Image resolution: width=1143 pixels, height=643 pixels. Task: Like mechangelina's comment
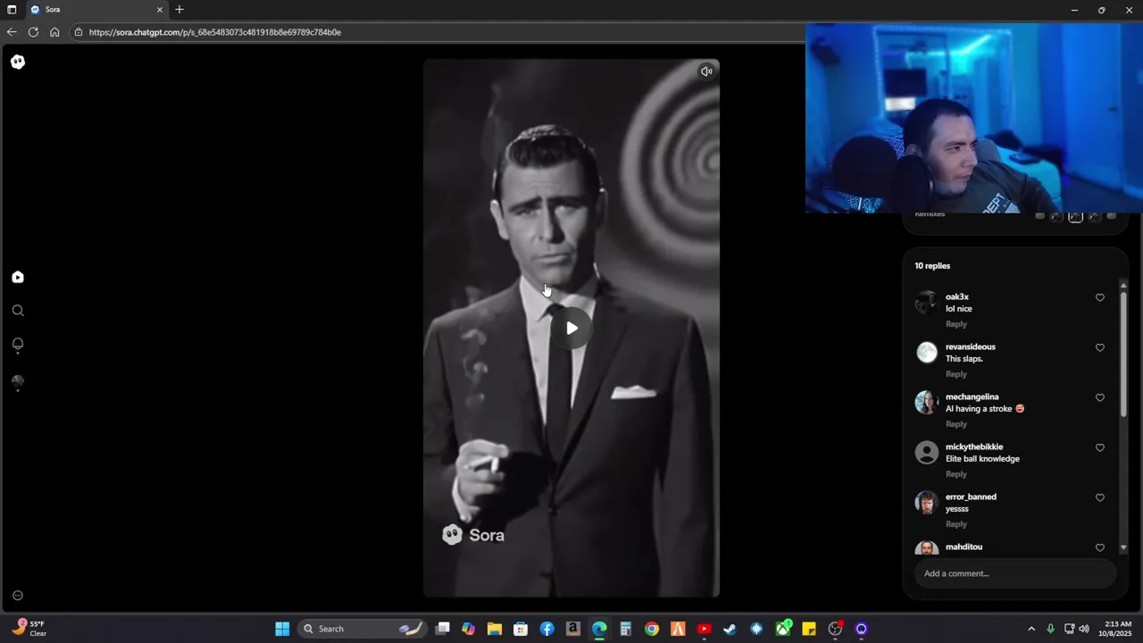tap(1100, 397)
